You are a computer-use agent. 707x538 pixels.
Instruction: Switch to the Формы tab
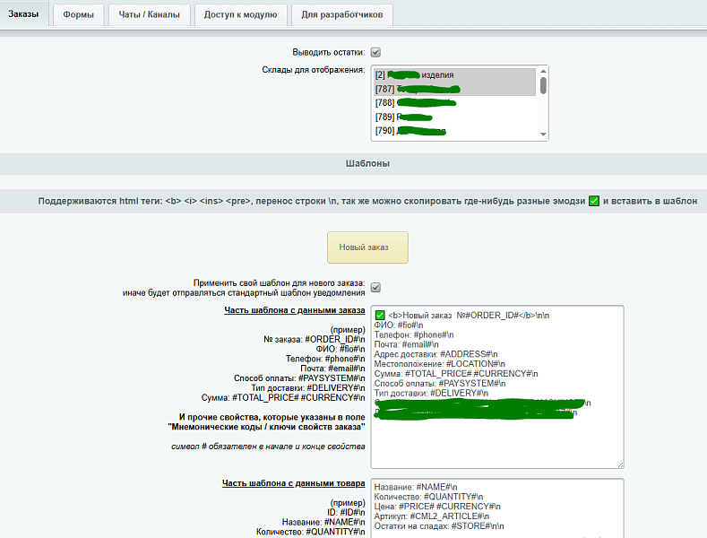(79, 15)
